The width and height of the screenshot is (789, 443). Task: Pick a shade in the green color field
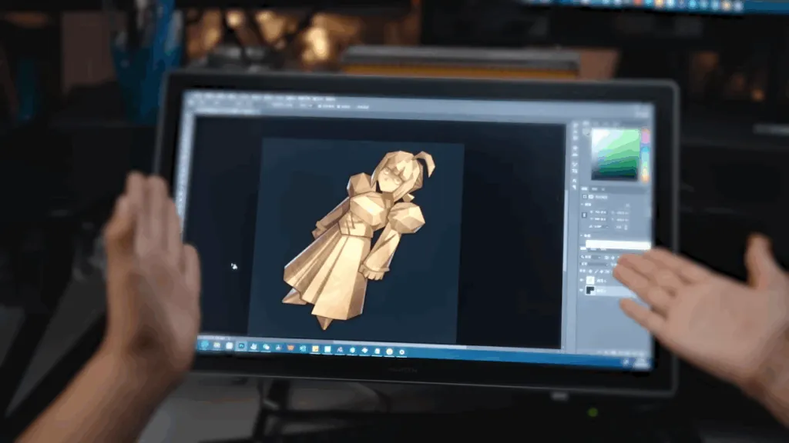coord(615,154)
